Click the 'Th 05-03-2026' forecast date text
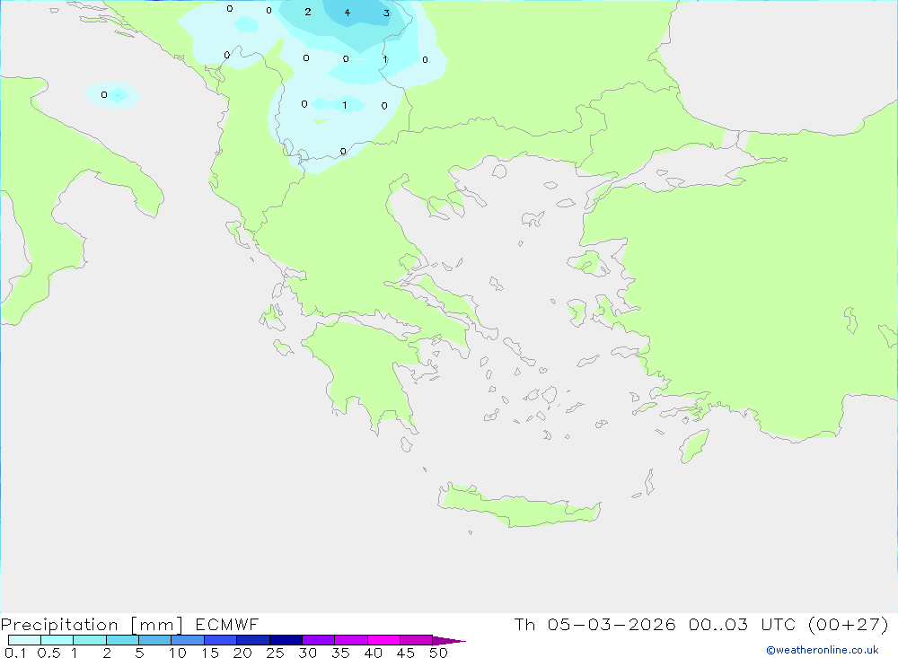 point(595,625)
